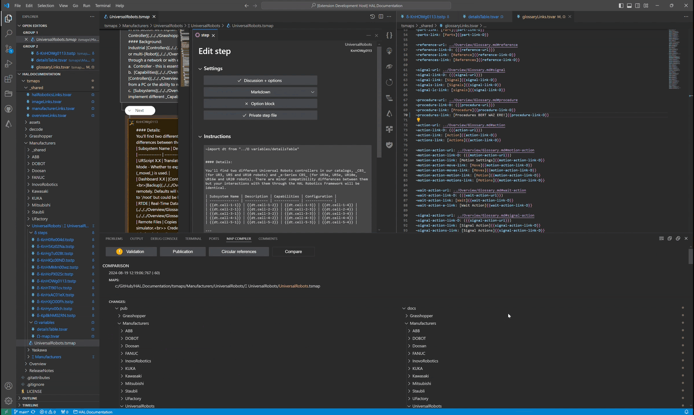Click inside the Instructions text editor
694x415 pixels.
[x=287, y=188]
